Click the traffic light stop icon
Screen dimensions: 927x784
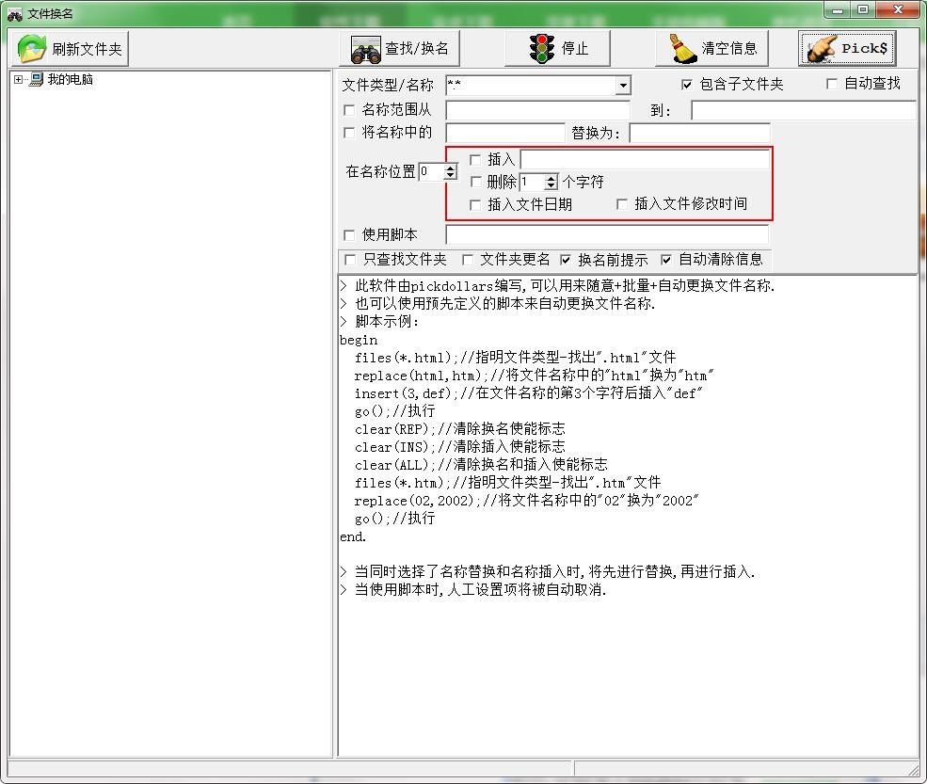[541, 49]
